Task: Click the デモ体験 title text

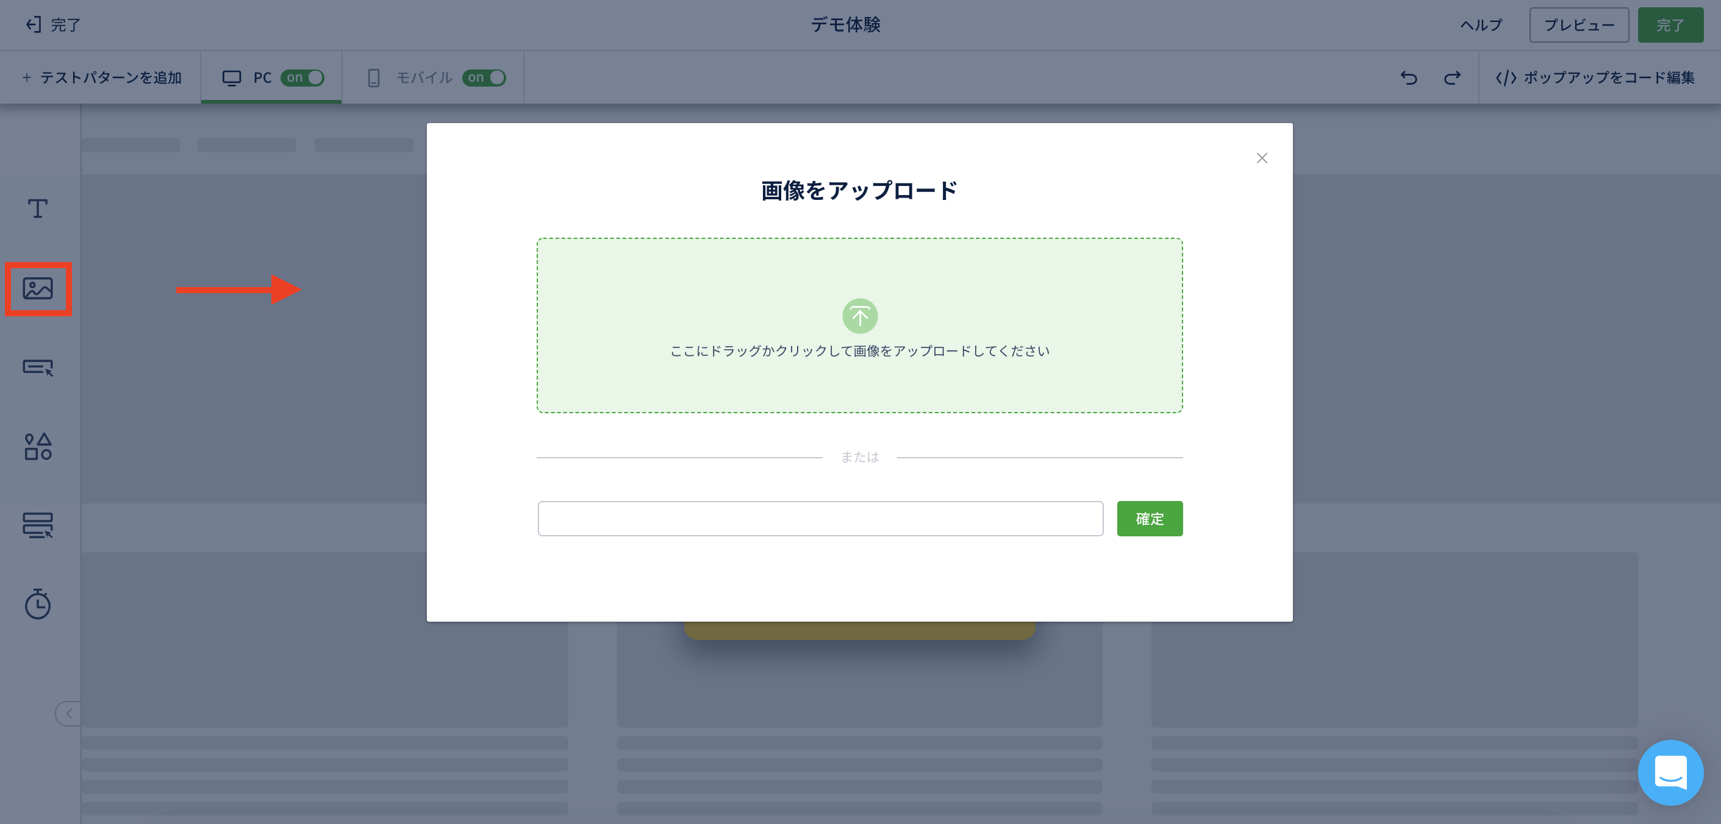Action: click(x=846, y=26)
